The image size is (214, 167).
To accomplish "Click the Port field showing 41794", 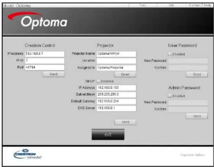I will coord(45,67).
